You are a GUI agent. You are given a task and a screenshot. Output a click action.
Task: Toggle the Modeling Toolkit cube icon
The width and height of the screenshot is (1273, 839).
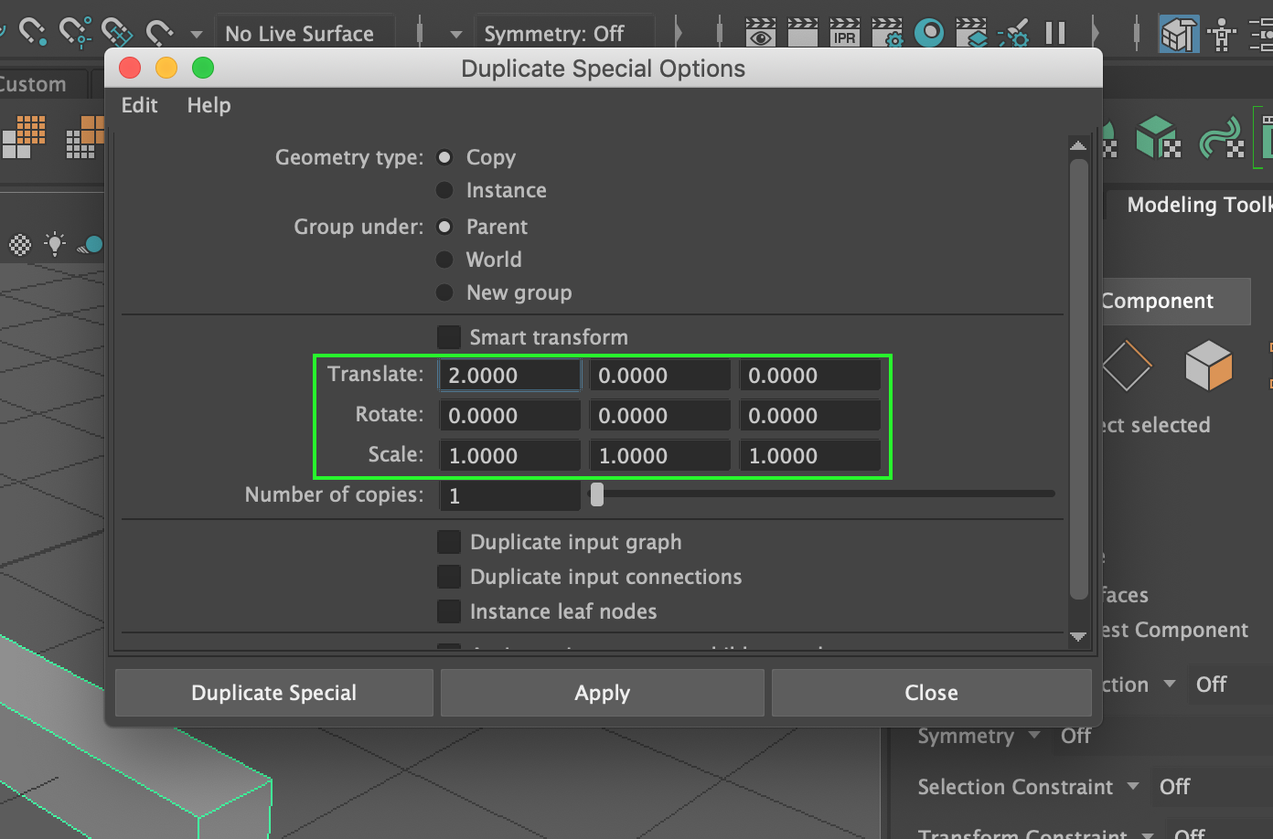(x=1178, y=35)
